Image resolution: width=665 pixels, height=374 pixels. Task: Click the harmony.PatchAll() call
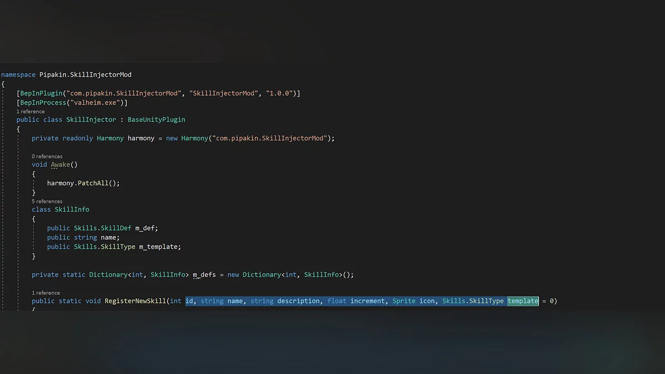coord(83,183)
